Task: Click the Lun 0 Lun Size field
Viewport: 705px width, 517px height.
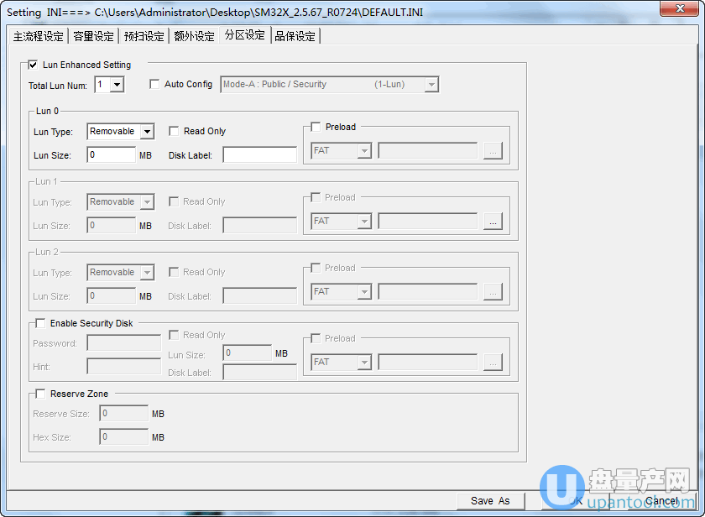Action: (x=111, y=154)
